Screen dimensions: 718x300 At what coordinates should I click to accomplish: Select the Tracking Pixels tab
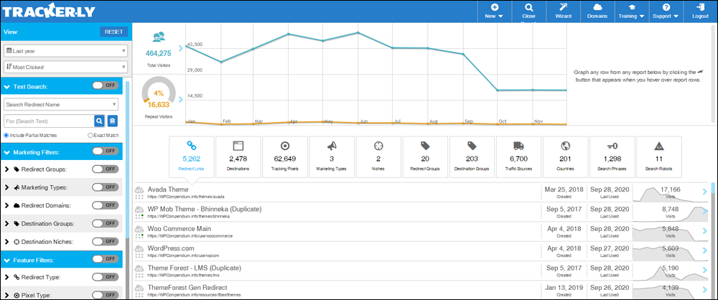coord(285,156)
